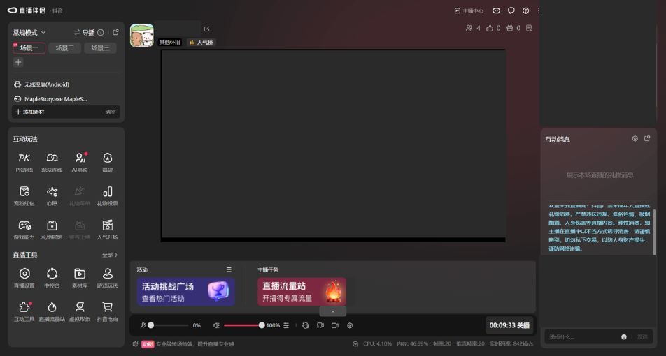Image resolution: width=666 pixels, height=356 pixels.
Task: Open the chat bubble feedback icon
Action: [511, 10]
